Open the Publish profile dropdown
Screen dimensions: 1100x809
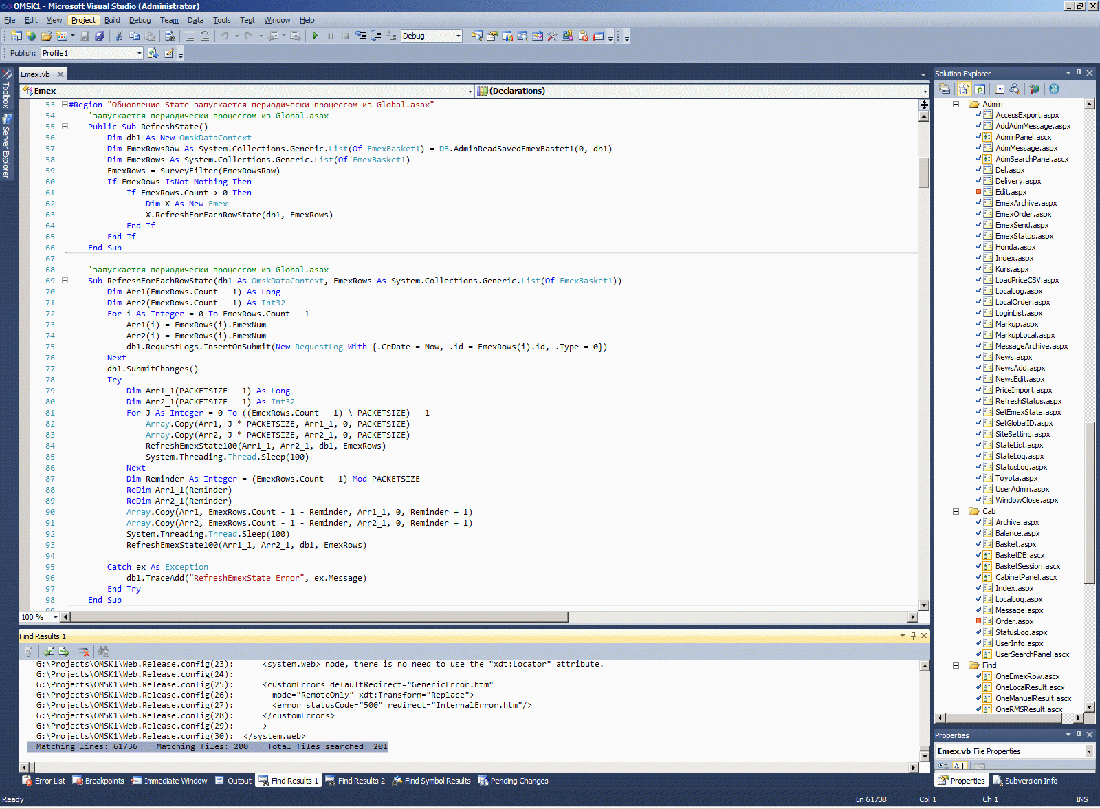pyautogui.click(x=92, y=53)
